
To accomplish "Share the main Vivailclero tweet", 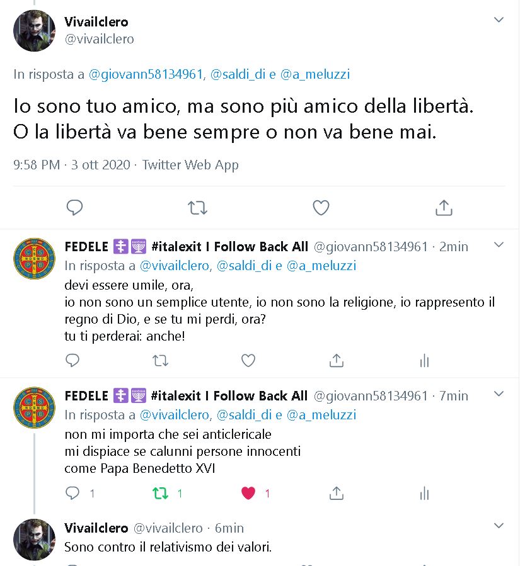I will click(444, 208).
